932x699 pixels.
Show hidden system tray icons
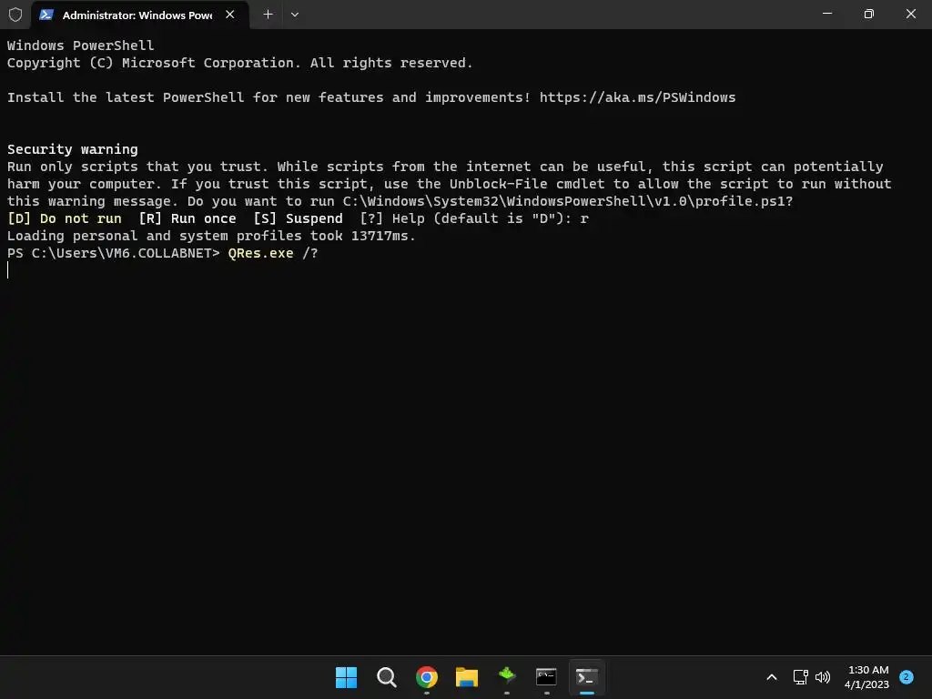tap(772, 677)
